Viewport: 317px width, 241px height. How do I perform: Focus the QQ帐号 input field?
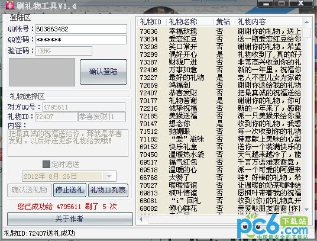(81, 29)
